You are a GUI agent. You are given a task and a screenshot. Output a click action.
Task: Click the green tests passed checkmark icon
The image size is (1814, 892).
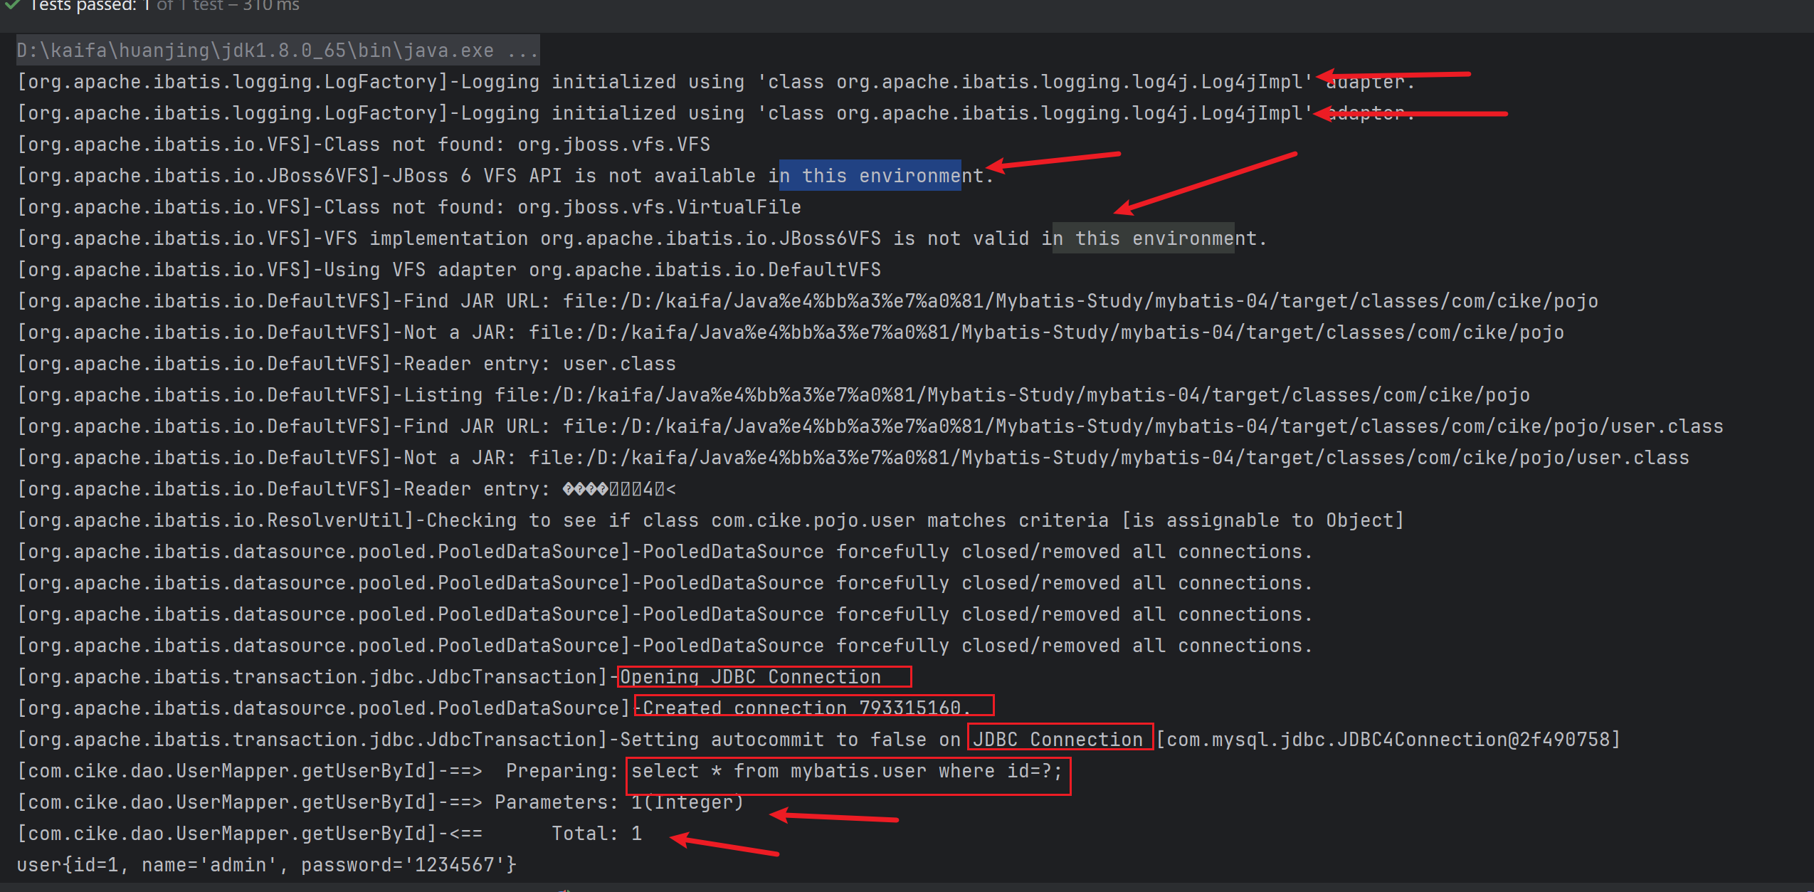[x=12, y=5]
